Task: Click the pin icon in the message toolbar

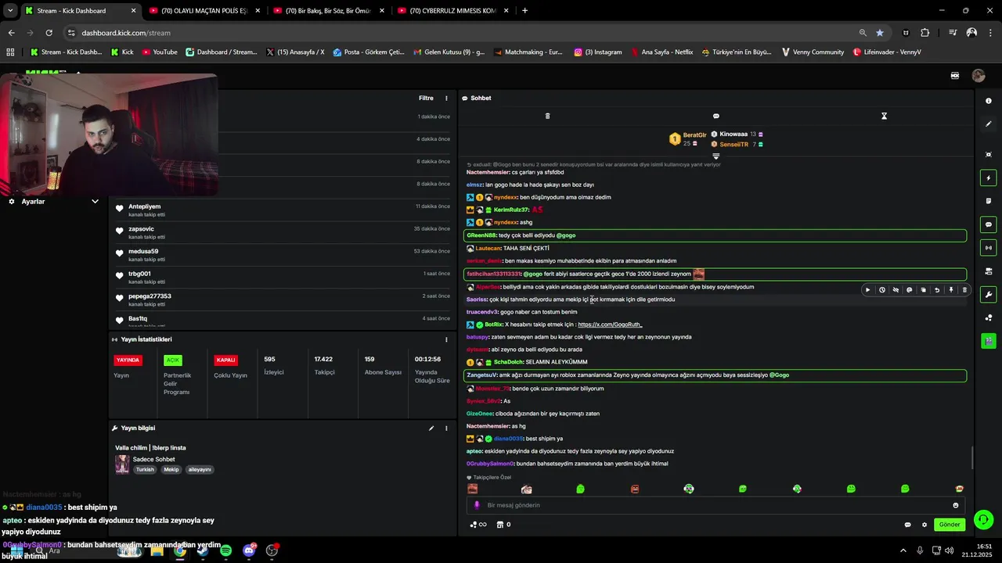Action: (x=951, y=290)
